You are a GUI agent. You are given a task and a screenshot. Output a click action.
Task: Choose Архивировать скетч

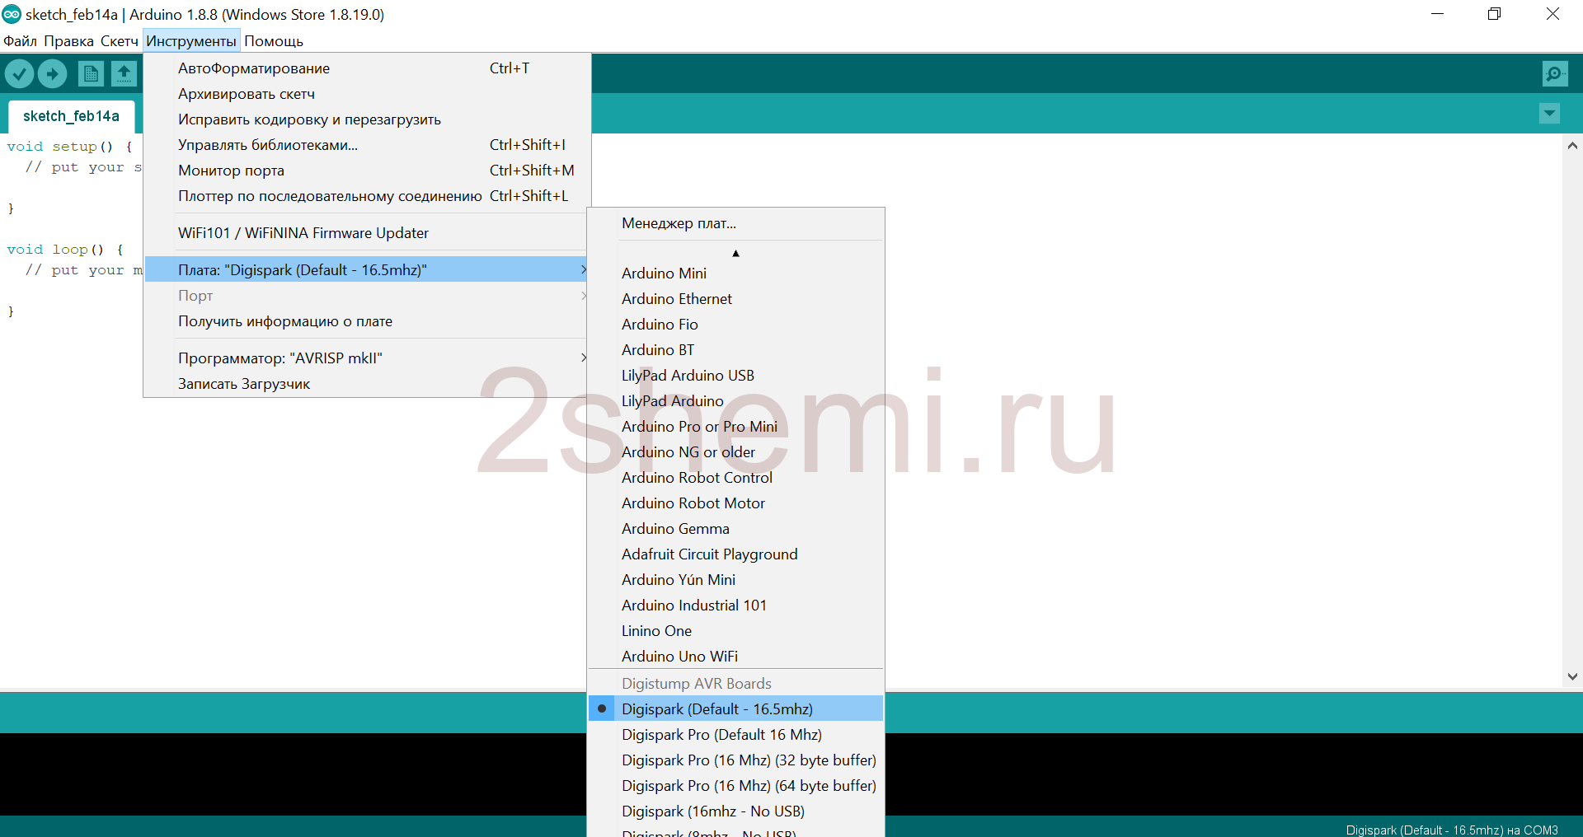point(367,94)
